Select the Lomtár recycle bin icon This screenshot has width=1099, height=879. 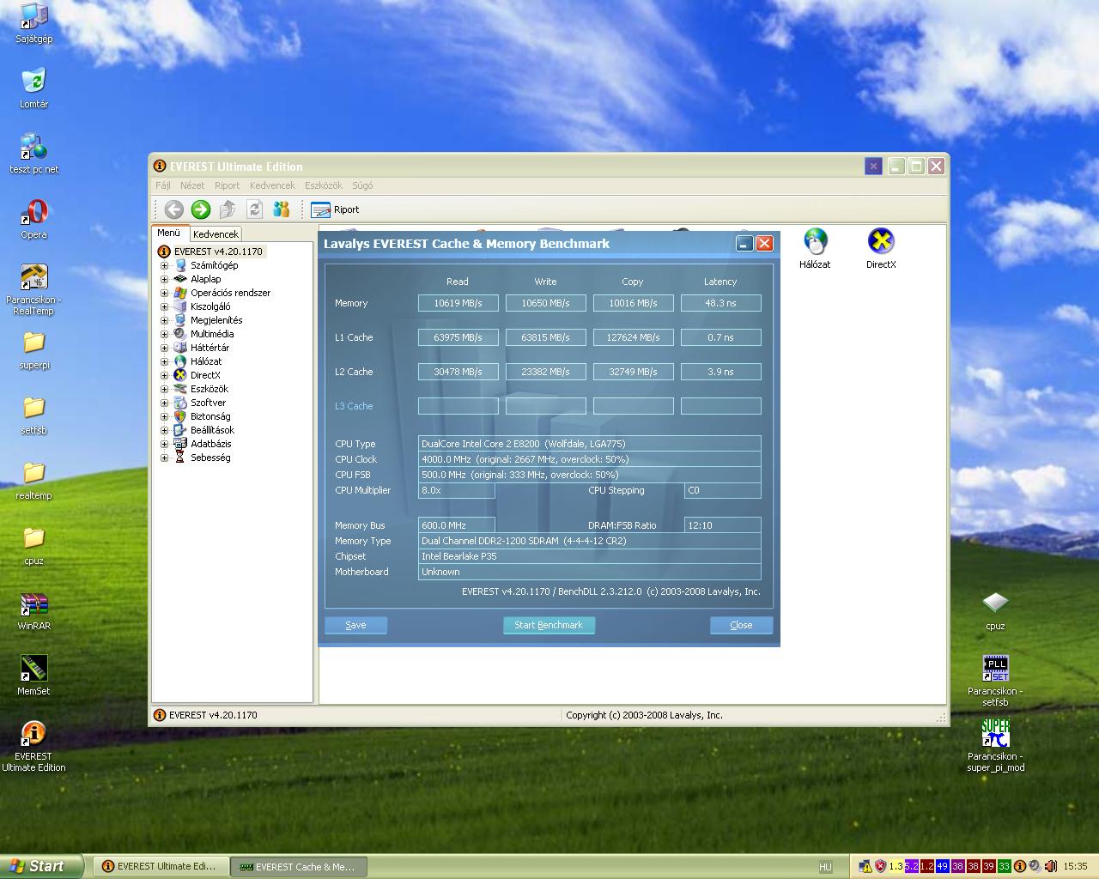[33, 88]
